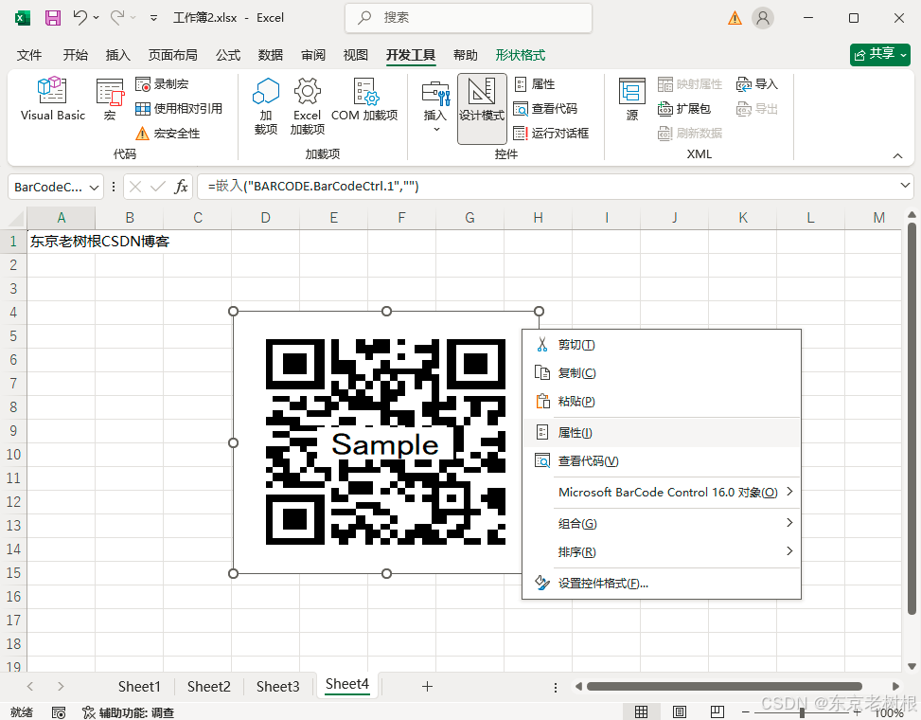Undo the last action
Screen dimensions: 921x720
80,18
